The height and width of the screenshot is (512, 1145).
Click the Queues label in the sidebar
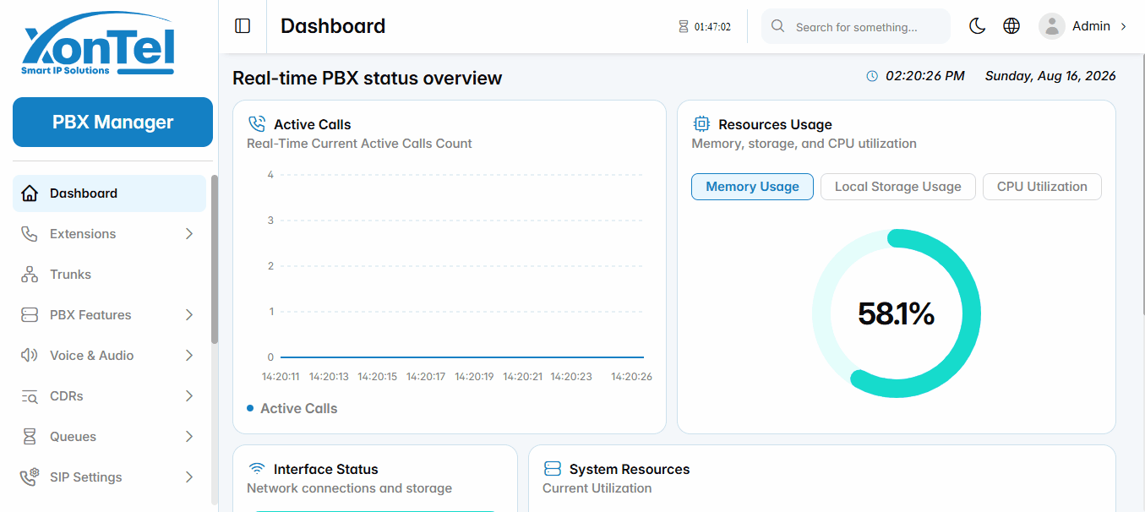73,437
